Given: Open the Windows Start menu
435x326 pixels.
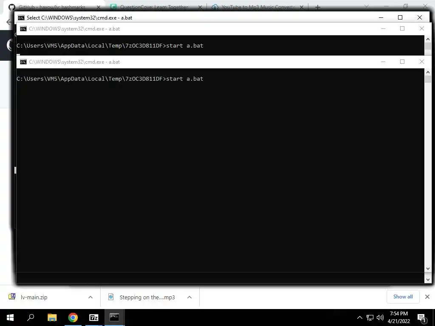Looking at the screenshot, I should pyautogui.click(x=10, y=318).
